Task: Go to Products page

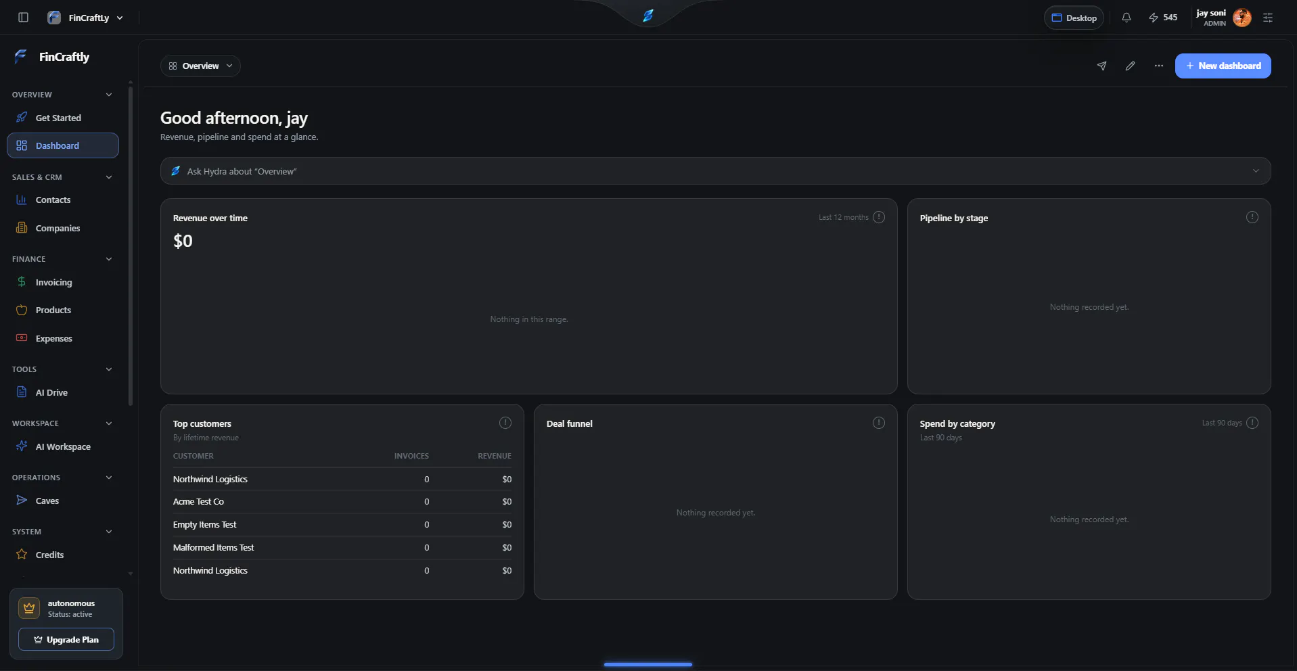Action: pos(63,310)
